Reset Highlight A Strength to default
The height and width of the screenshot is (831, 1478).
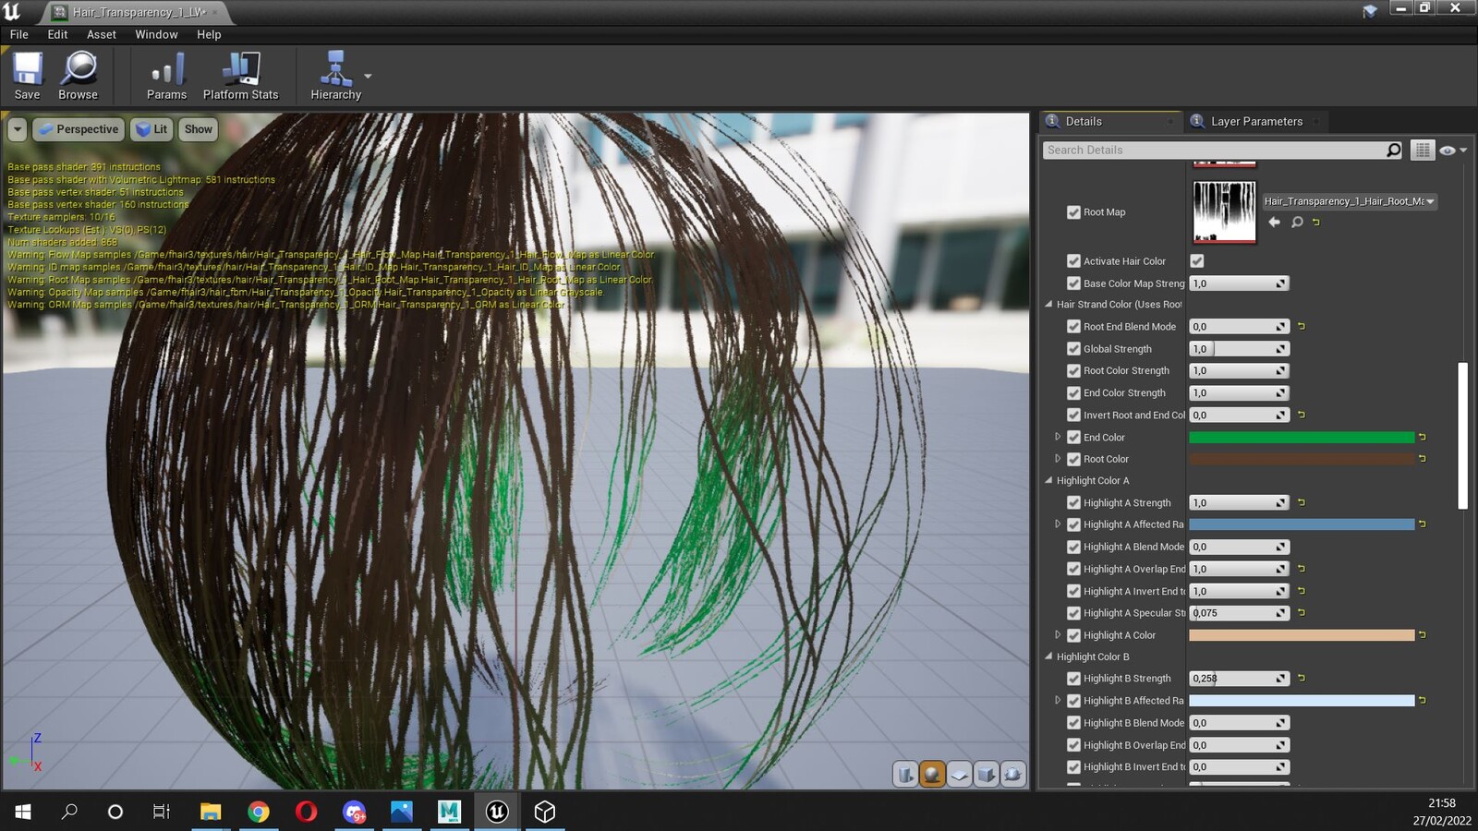tap(1302, 502)
